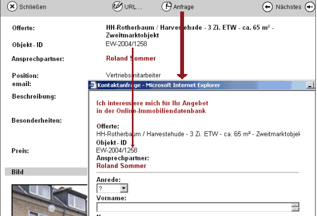Click the URL ... toolbar text

tap(134, 7)
